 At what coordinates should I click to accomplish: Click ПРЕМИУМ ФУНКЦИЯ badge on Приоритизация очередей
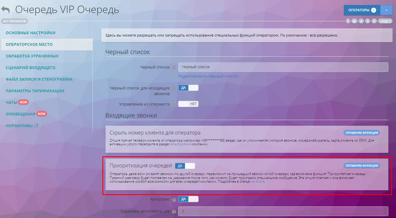point(362,166)
